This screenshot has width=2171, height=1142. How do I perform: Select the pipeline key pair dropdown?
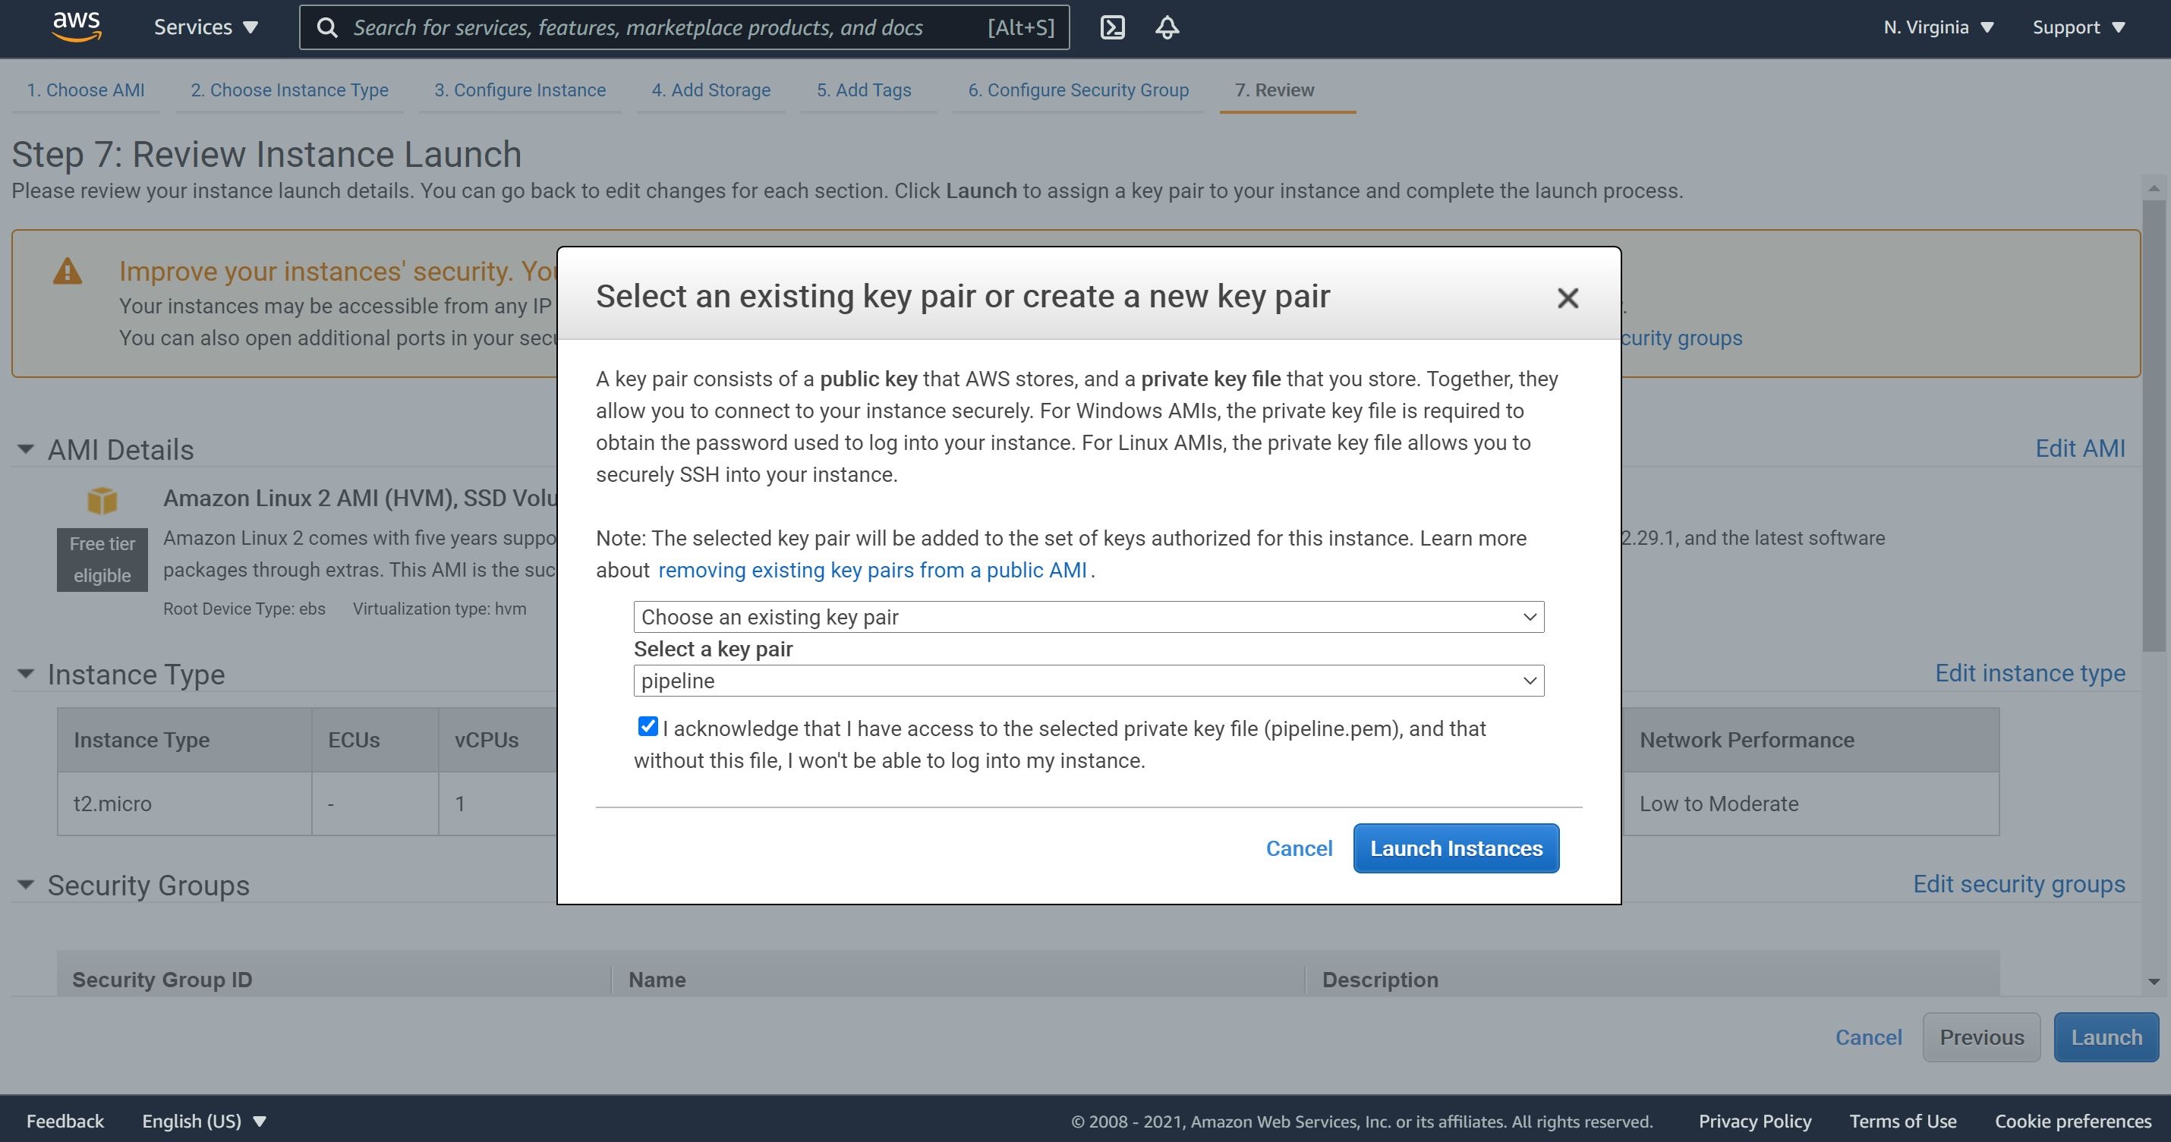click(x=1089, y=680)
